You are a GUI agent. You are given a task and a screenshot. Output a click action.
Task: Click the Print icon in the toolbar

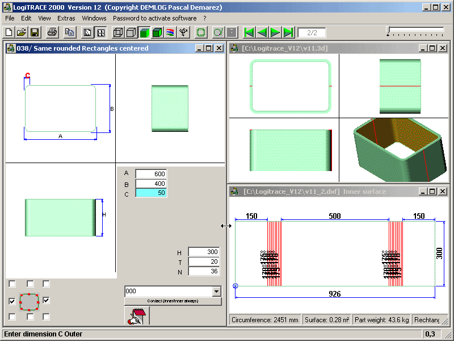52,32
